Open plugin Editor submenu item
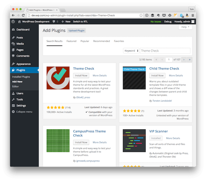 click(15, 87)
